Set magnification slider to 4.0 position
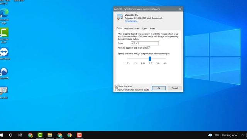Screen dimensions: 247x139 165,59
